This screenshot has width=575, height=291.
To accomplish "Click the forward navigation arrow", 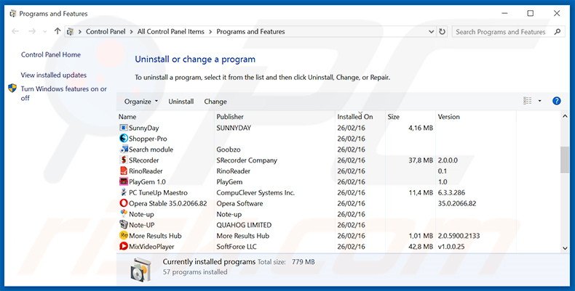I will (32, 31).
